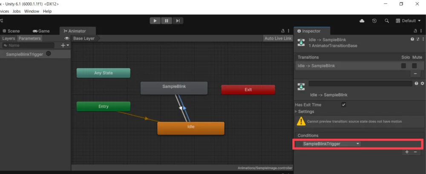Enable Solo for Idle -> SampleBlink transition
Screen dimensions: 426x174
pyautogui.click(x=403, y=66)
